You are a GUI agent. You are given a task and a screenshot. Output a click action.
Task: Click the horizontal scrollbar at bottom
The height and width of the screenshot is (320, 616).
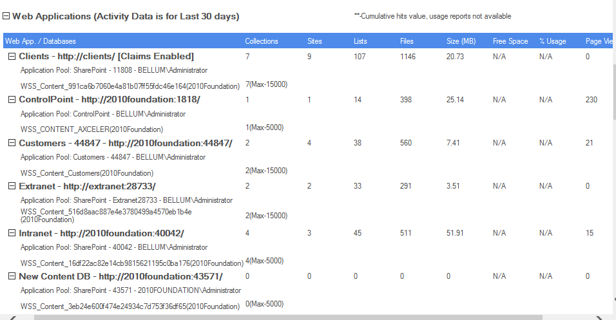tap(258, 317)
